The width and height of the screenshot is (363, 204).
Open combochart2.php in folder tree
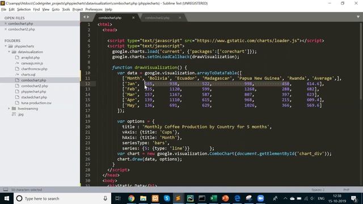(x=35, y=86)
